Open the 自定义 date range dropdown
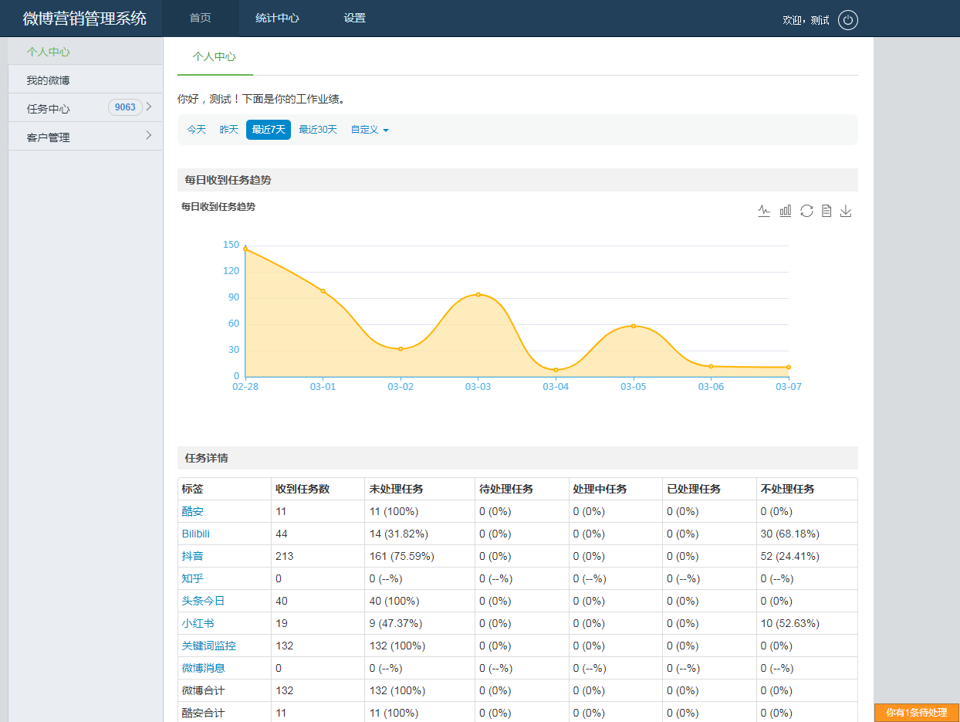The width and height of the screenshot is (960, 722). [x=370, y=130]
